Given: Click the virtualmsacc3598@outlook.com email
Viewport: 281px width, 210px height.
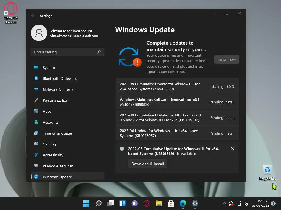Looking at the screenshot, I should click(74, 36).
